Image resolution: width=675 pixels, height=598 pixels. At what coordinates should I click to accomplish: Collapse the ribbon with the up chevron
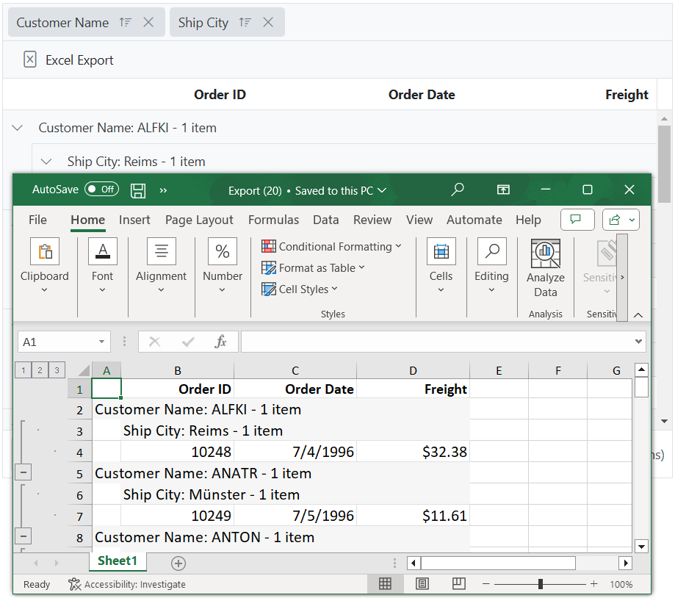tap(638, 315)
